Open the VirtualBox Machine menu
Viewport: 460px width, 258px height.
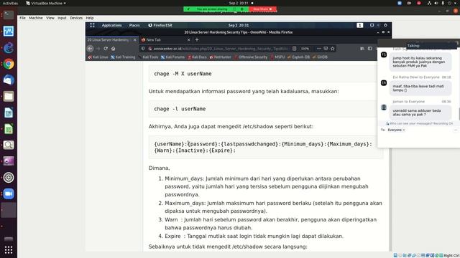36,18
